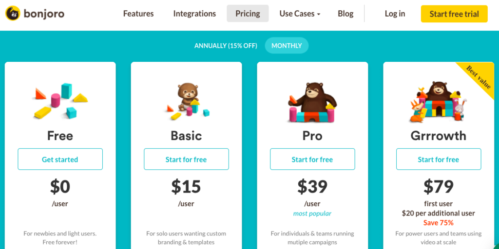Visit the Blog link
This screenshot has height=249, width=499.
[345, 14]
